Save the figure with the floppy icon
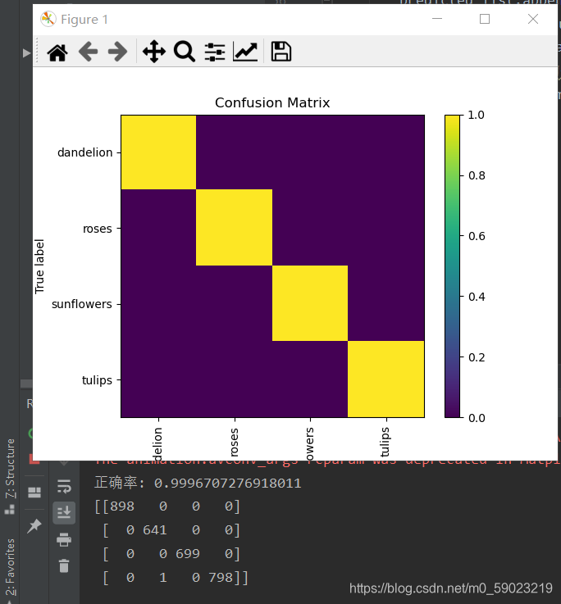Viewport: 561px width, 604px height. [281, 52]
